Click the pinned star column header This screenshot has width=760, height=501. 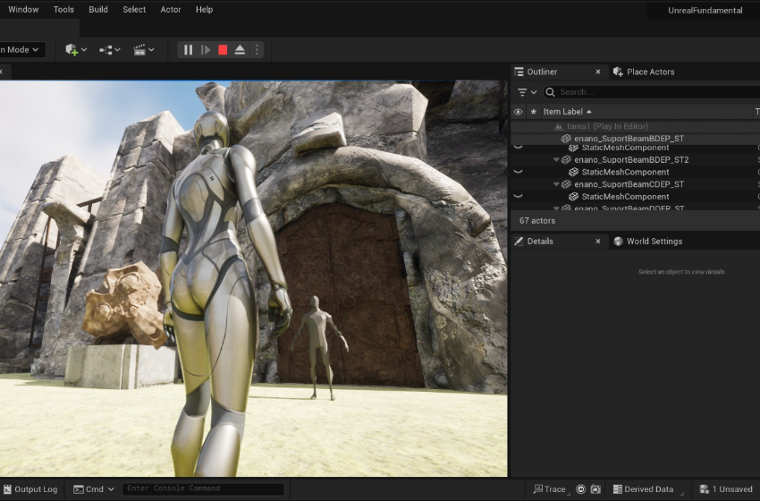534,112
